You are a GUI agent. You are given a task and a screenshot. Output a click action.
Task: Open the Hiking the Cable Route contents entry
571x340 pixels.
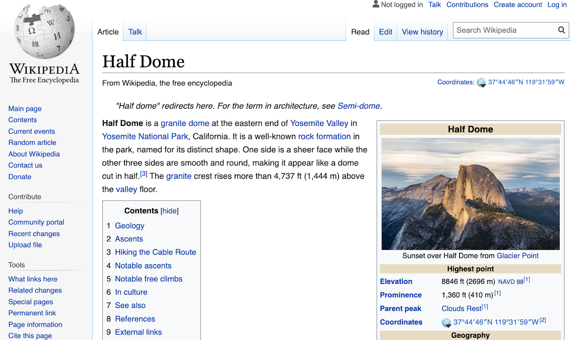pos(155,252)
